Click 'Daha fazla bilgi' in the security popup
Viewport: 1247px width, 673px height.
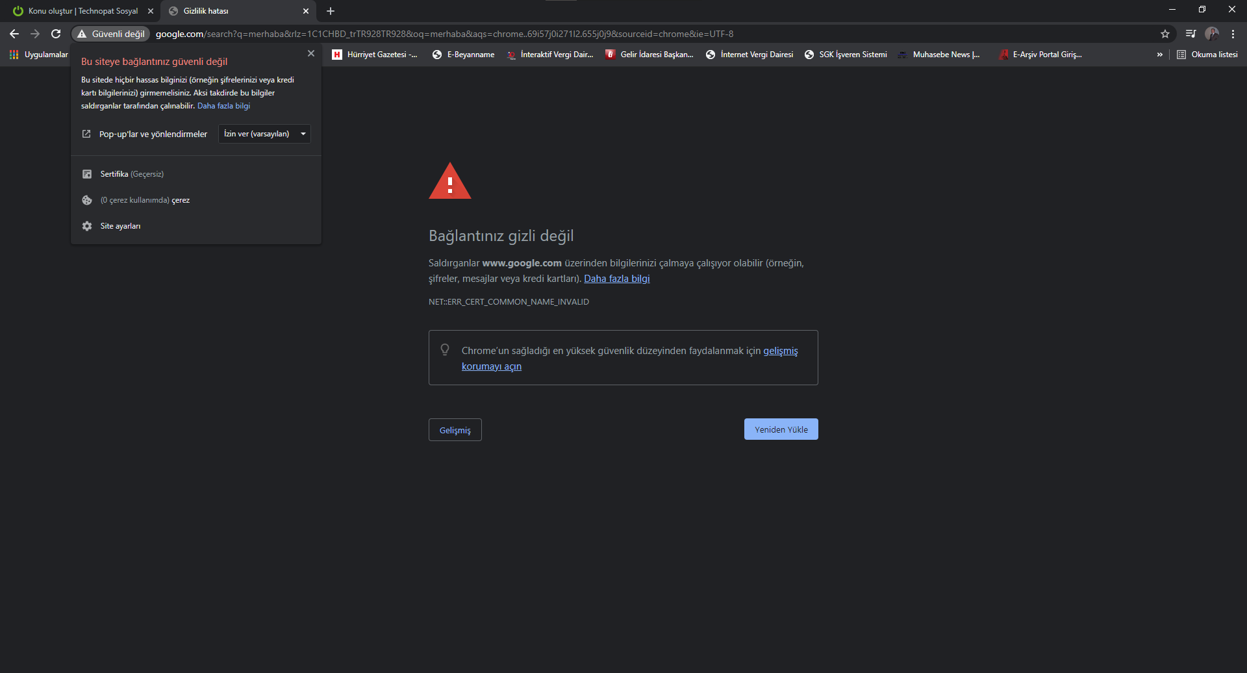[x=223, y=106]
